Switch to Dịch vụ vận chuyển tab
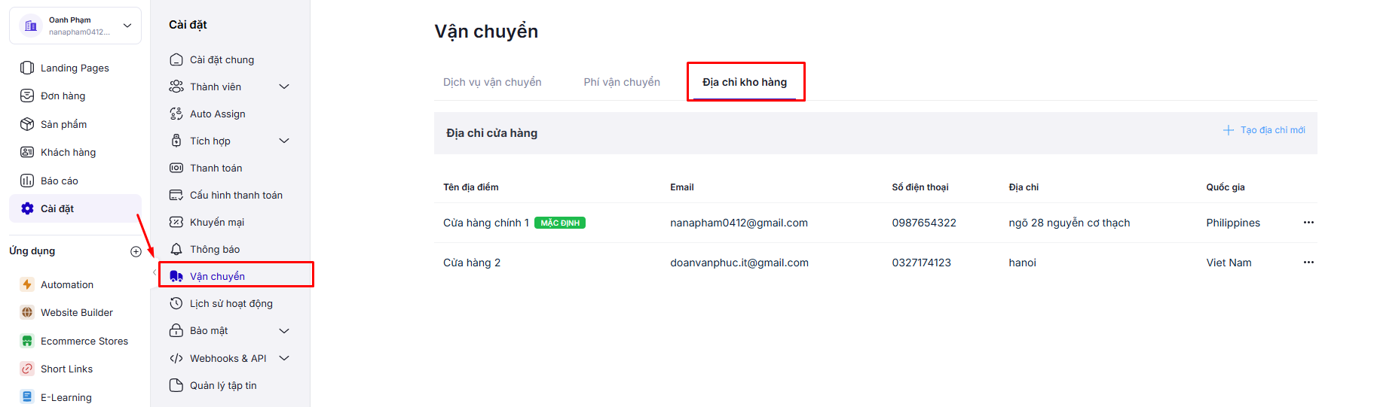The width and height of the screenshot is (1374, 407). tap(492, 82)
